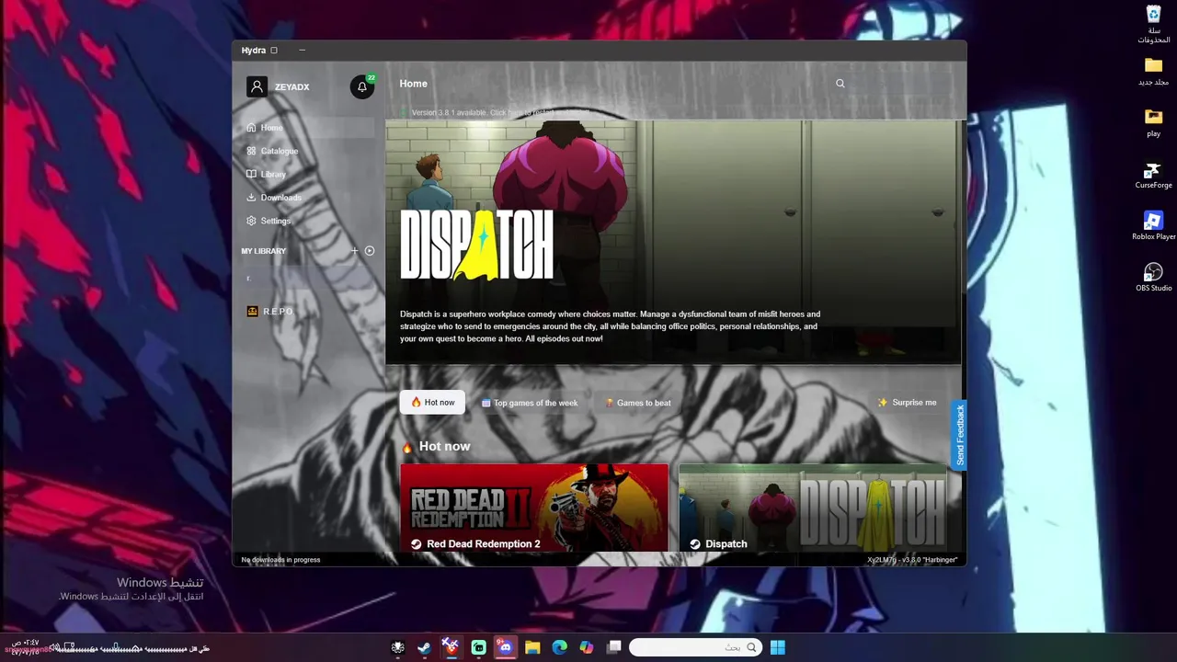The height and width of the screenshot is (662, 1177).
Task: Click the Task View icon in the taskbar
Action: (613, 647)
